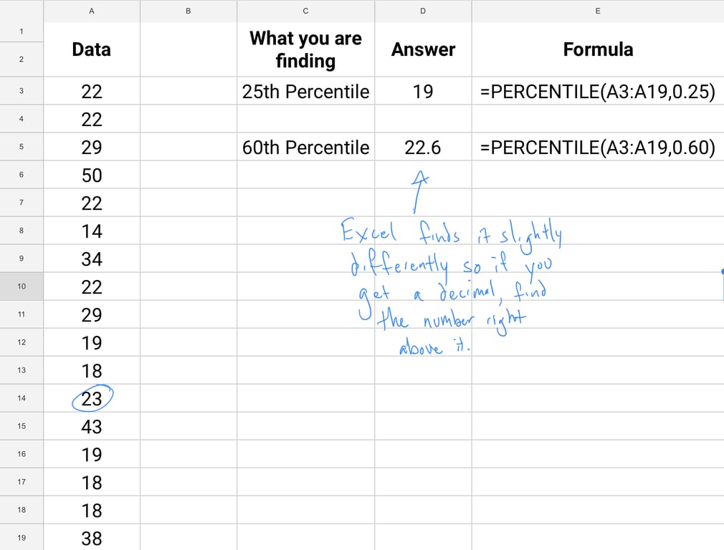Click row 14 header
The height and width of the screenshot is (550, 724).
pyautogui.click(x=22, y=398)
